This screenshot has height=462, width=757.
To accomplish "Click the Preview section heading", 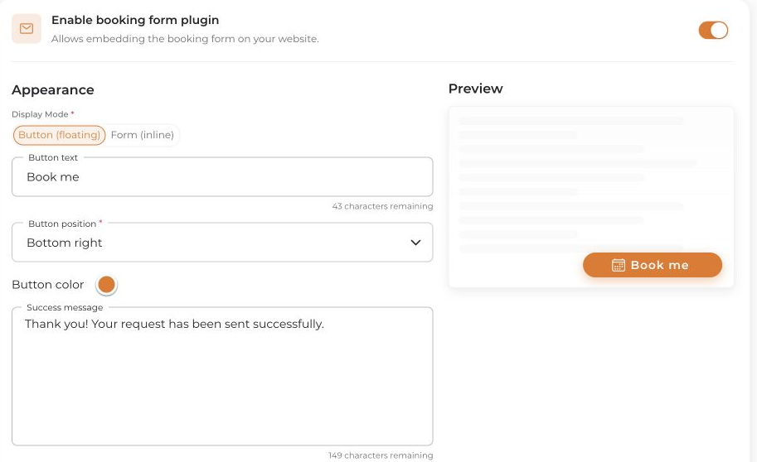I will [x=476, y=89].
